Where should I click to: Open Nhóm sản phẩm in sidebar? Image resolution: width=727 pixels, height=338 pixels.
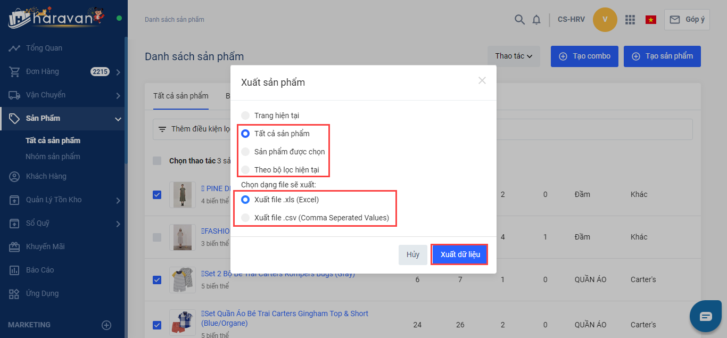coord(53,156)
